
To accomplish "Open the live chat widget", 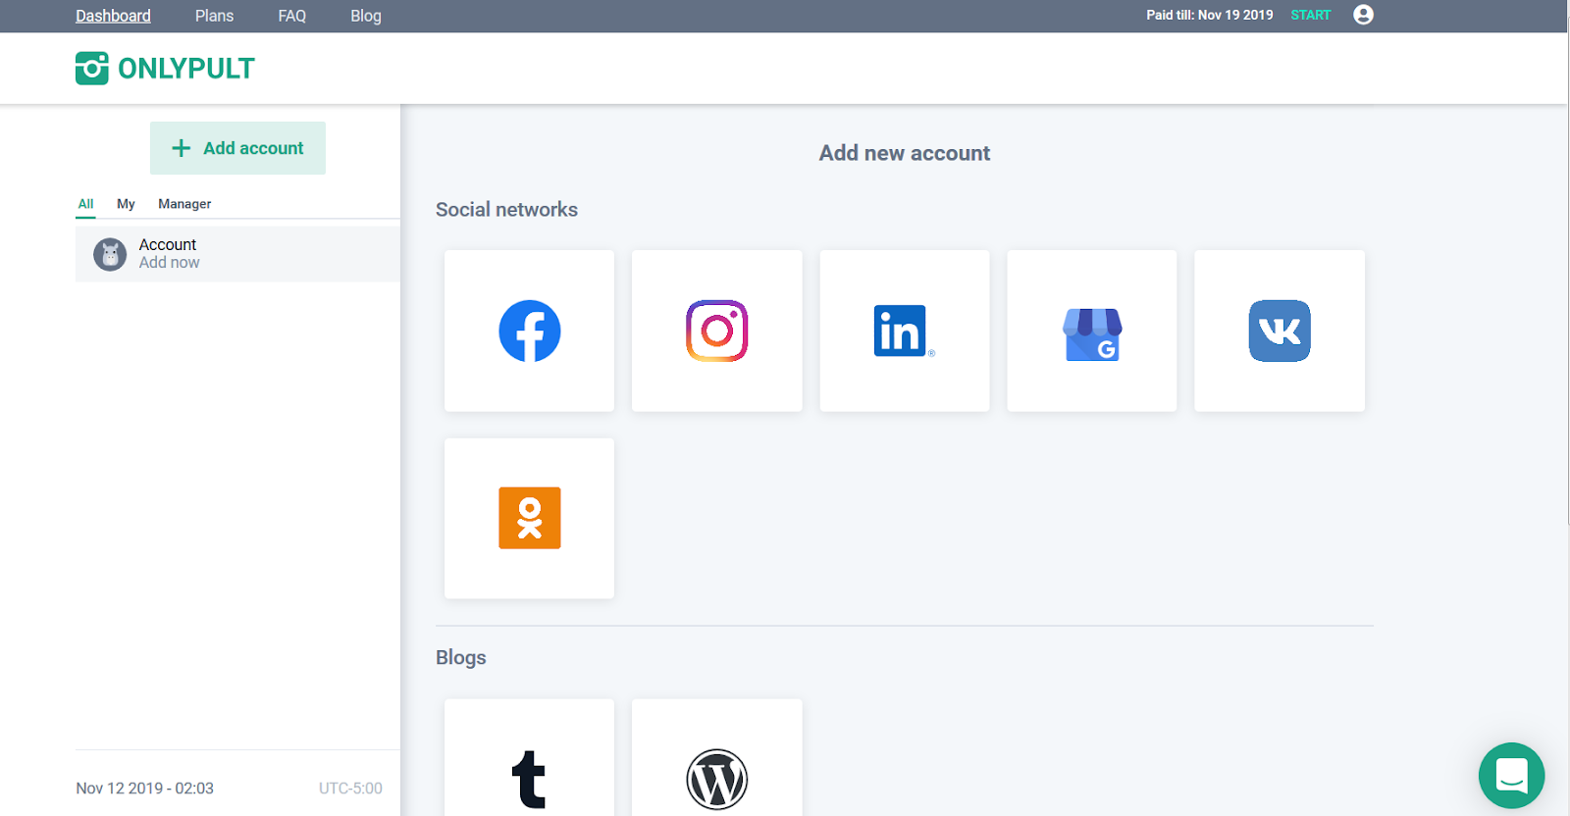I will click(1511, 775).
